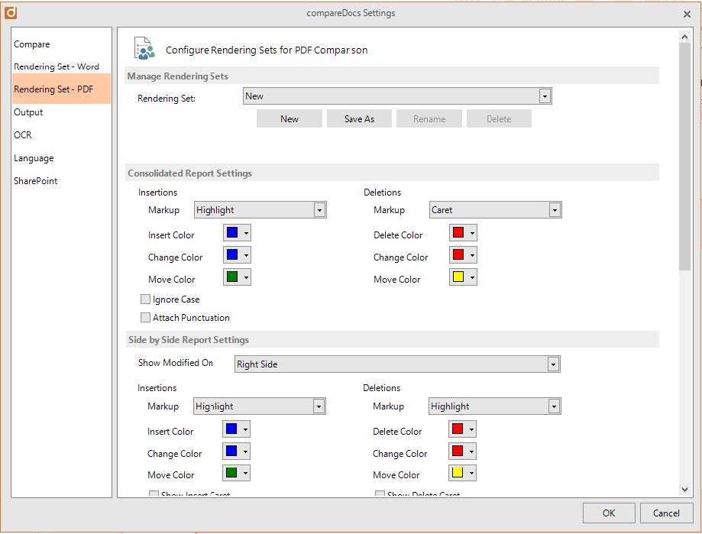Click the scrollbar down arrow

click(x=684, y=489)
